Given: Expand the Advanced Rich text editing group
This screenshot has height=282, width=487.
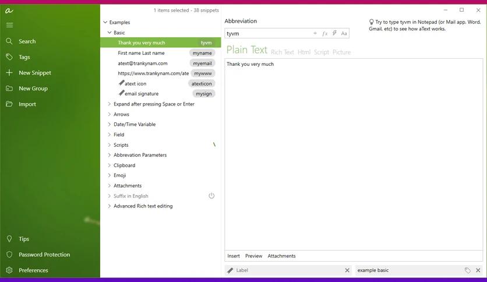Looking at the screenshot, I should pyautogui.click(x=110, y=206).
